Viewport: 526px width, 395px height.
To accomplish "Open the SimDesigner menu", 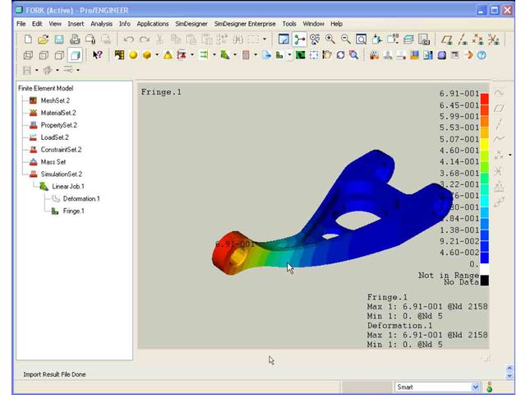I will coord(191,24).
